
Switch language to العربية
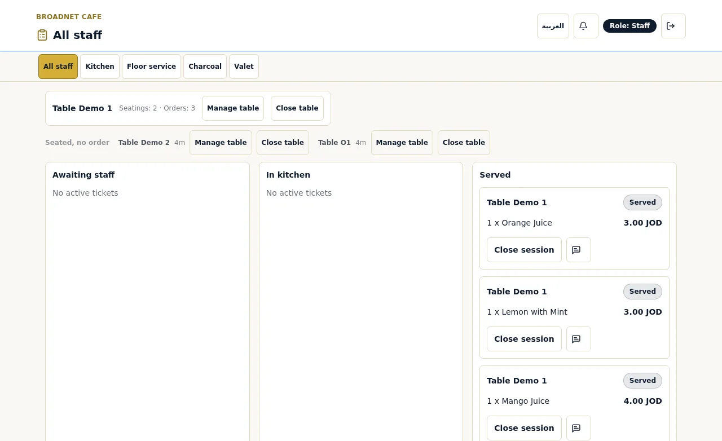point(553,26)
